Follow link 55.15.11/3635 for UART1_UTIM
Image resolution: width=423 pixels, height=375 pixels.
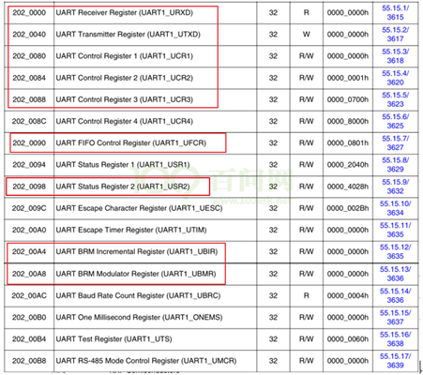coord(395,230)
